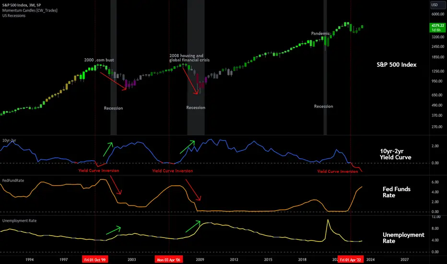Click the 6.00 Fed funds scale value

coord(435,182)
